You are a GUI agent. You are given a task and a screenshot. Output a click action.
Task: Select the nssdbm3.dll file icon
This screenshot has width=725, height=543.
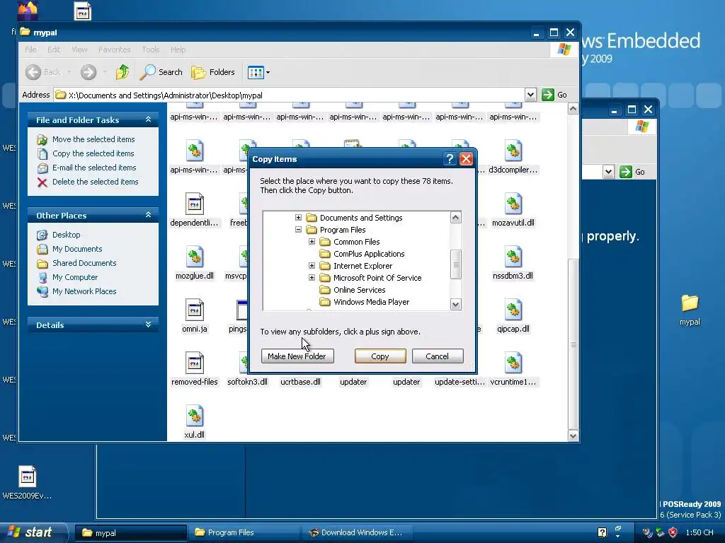point(513,257)
